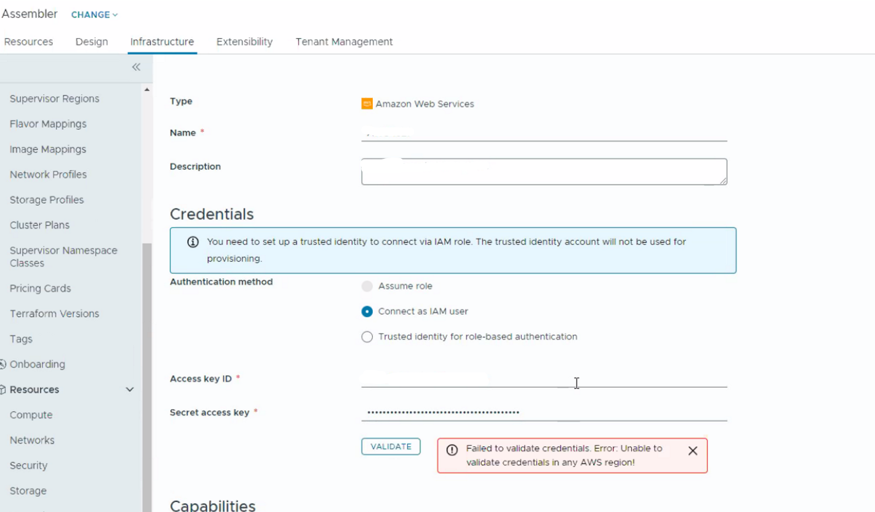This screenshot has height=512, width=875.
Task: Open the Tenant Management tab
Action: (344, 42)
